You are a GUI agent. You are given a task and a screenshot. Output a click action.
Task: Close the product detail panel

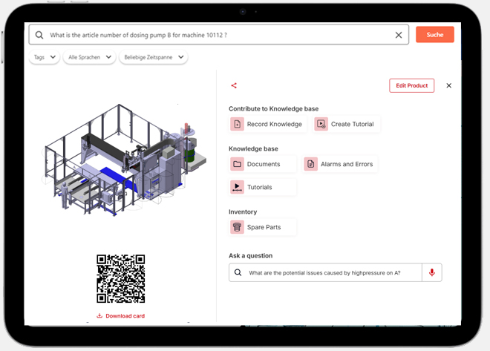coord(448,85)
